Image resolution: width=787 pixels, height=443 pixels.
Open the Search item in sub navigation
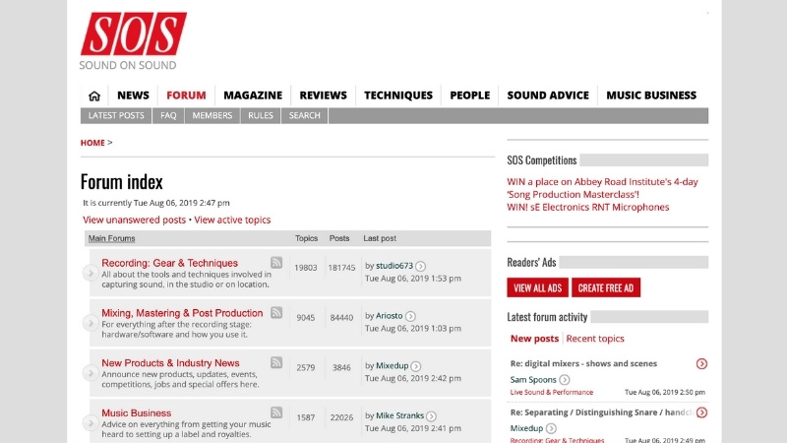click(x=305, y=115)
